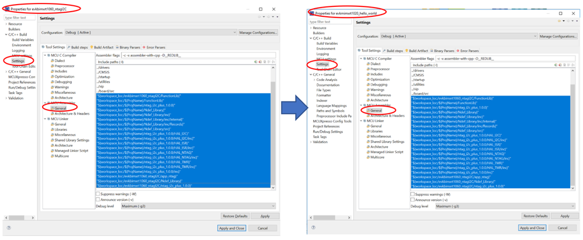Focus type filter text box in hello_world window
This screenshot has width=583, height=240.
[330, 22]
